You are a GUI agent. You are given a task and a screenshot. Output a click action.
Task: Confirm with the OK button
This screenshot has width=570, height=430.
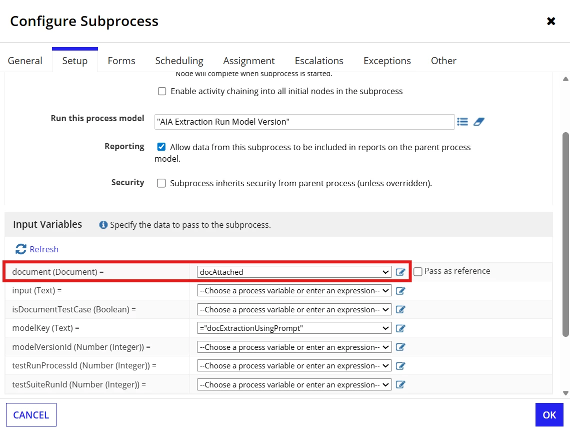[x=549, y=414]
